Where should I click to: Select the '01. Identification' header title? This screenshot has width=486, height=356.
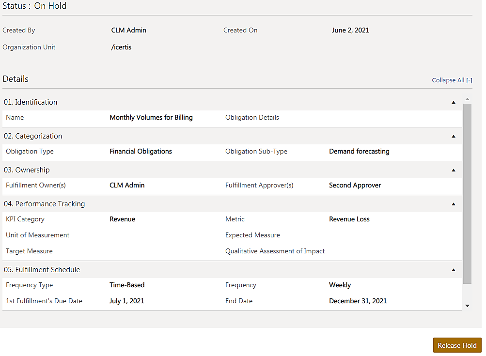(x=31, y=102)
